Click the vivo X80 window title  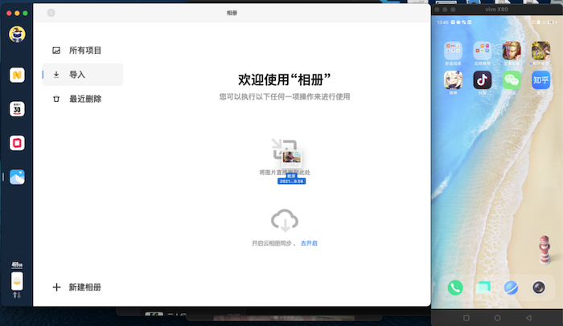[x=496, y=10]
